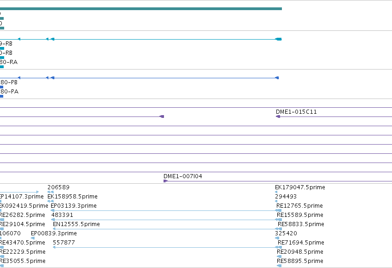The width and height of the screenshot is (392, 268).
Task: Select the 206589 feature label
Action: click(x=59, y=187)
